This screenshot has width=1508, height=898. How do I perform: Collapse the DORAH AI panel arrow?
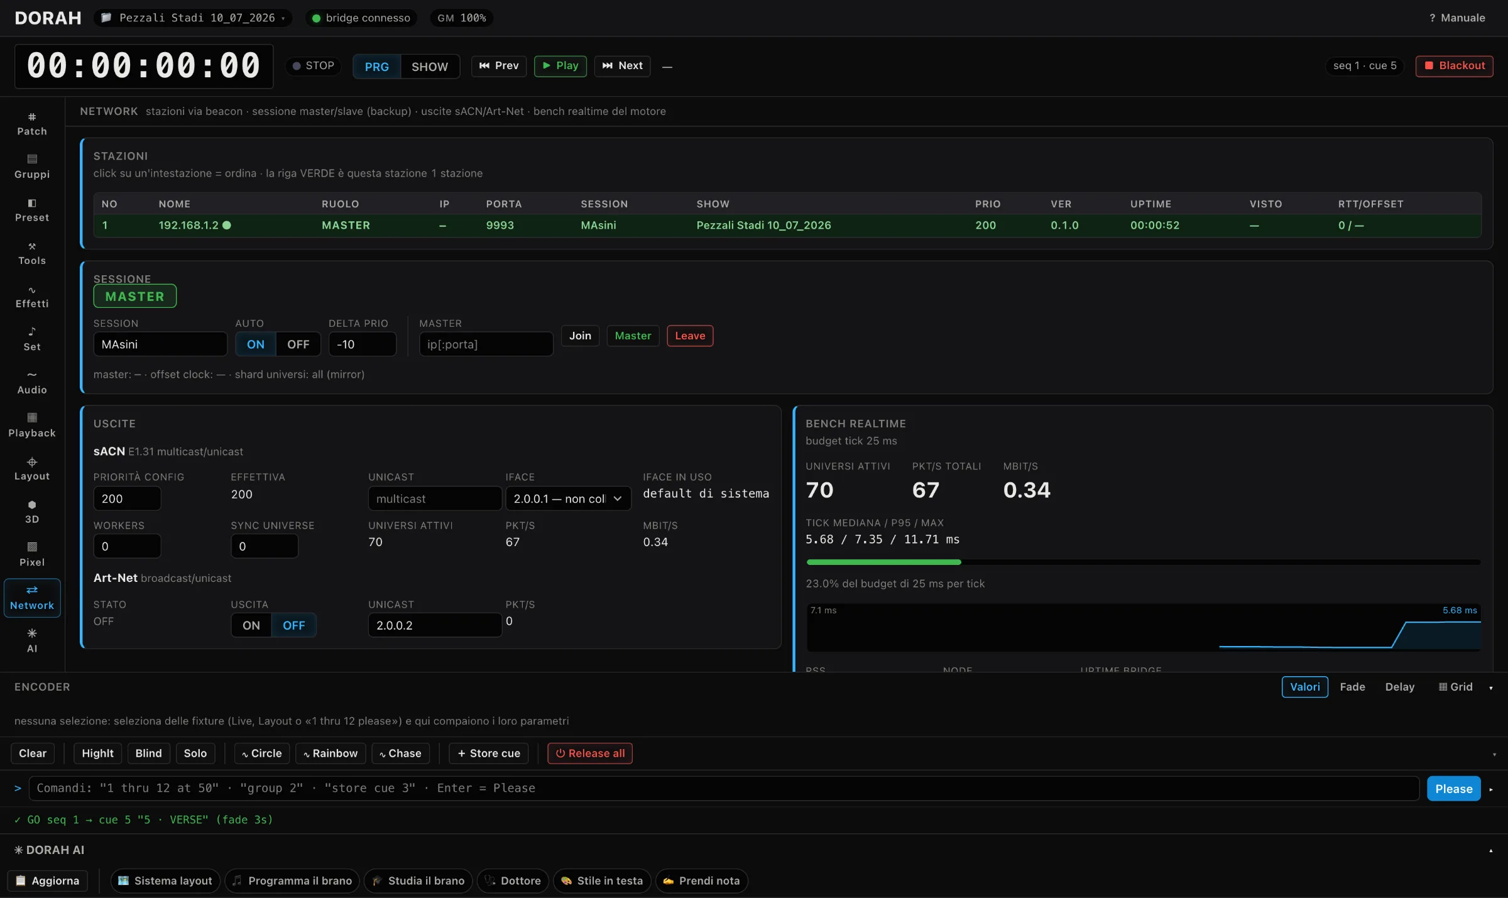click(1491, 851)
